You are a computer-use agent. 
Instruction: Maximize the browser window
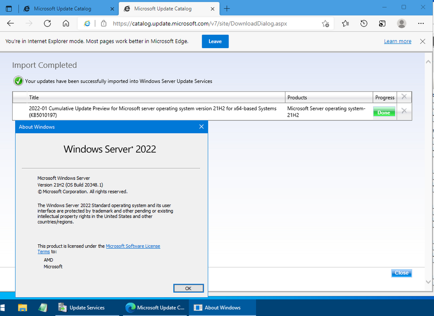pyautogui.click(x=404, y=7)
